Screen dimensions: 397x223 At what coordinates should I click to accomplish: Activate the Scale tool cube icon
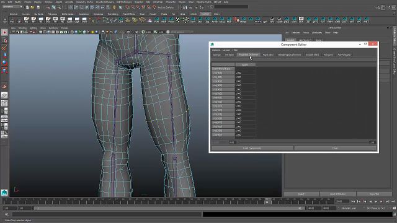click(4, 70)
